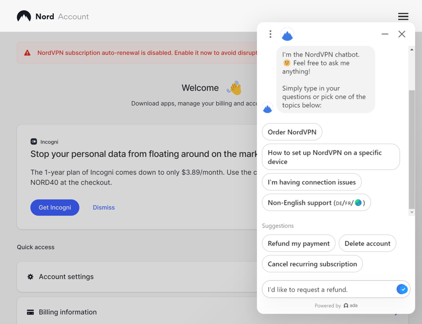This screenshot has height=324, width=422.
Task: Select Refund my payment suggestion
Action: [x=299, y=243]
